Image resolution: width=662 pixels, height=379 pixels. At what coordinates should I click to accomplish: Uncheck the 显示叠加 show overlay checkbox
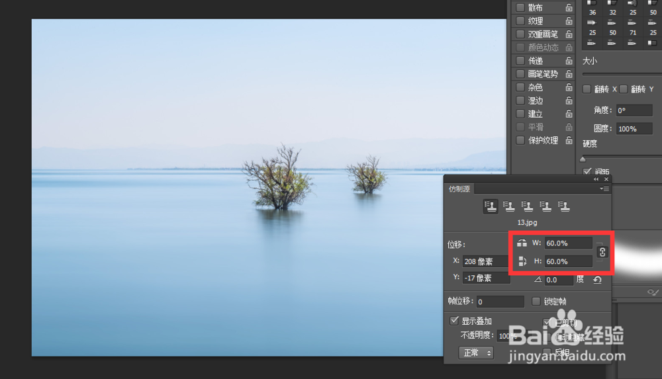click(454, 321)
